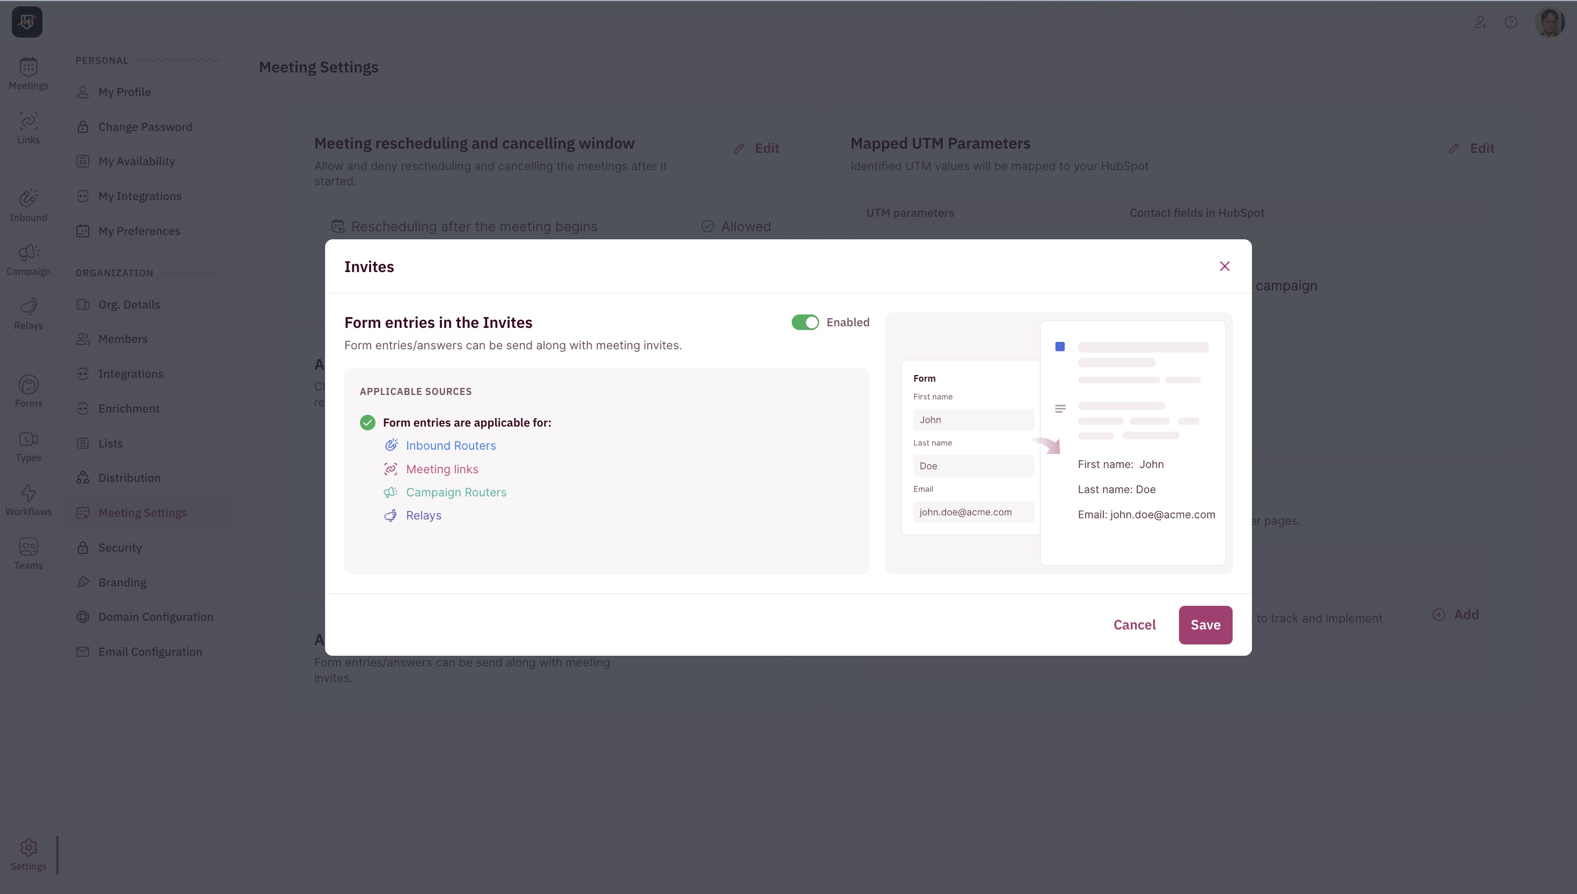The height and width of the screenshot is (894, 1577).
Task: Select My Availability menu item
Action: [136, 162]
